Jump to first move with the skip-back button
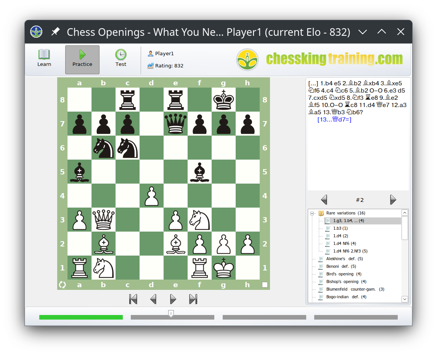The height and width of the screenshot is (355, 437). pos(133,299)
